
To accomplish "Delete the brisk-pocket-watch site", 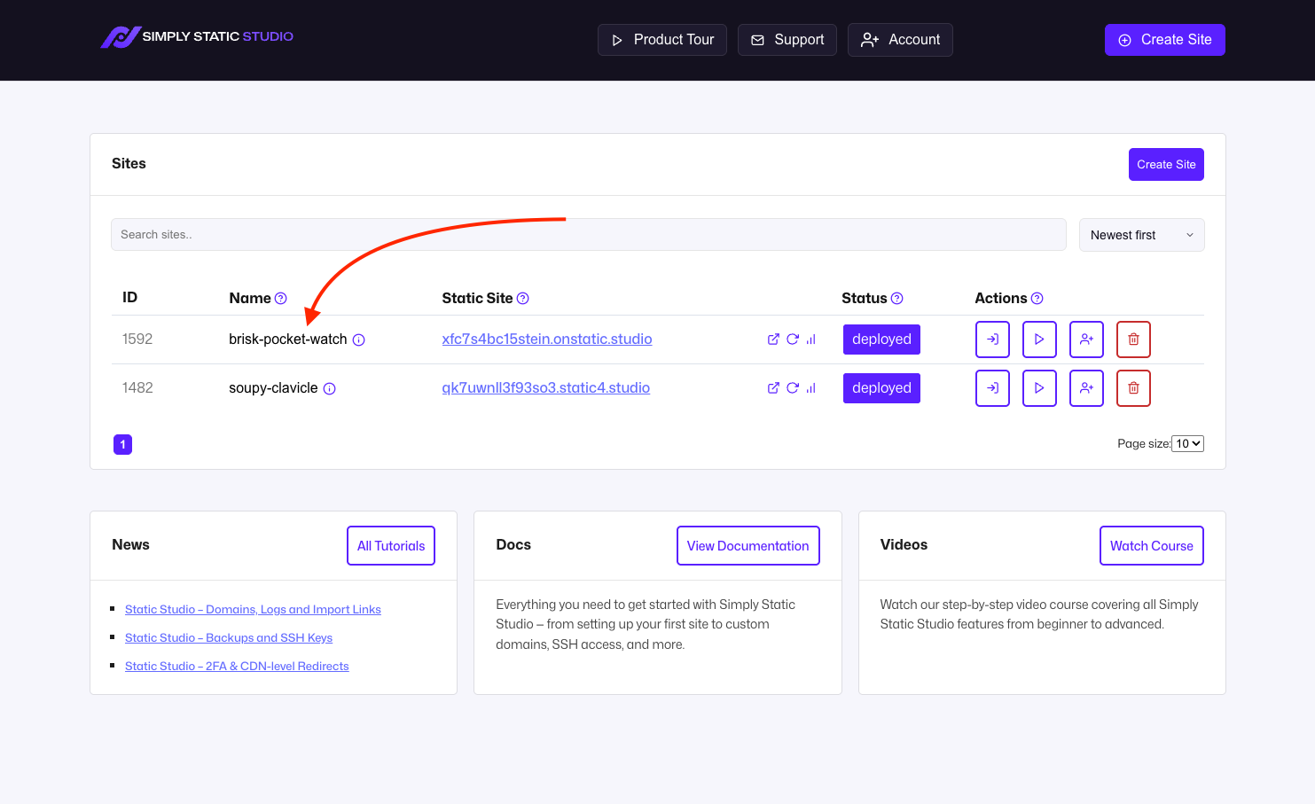I will click(1133, 340).
